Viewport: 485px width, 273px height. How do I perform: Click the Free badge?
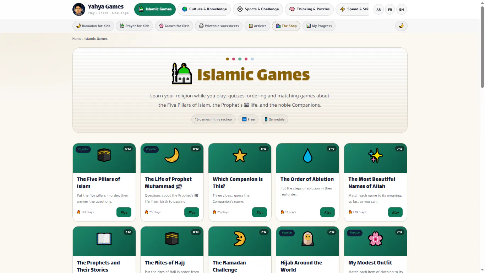click(248, 119)
